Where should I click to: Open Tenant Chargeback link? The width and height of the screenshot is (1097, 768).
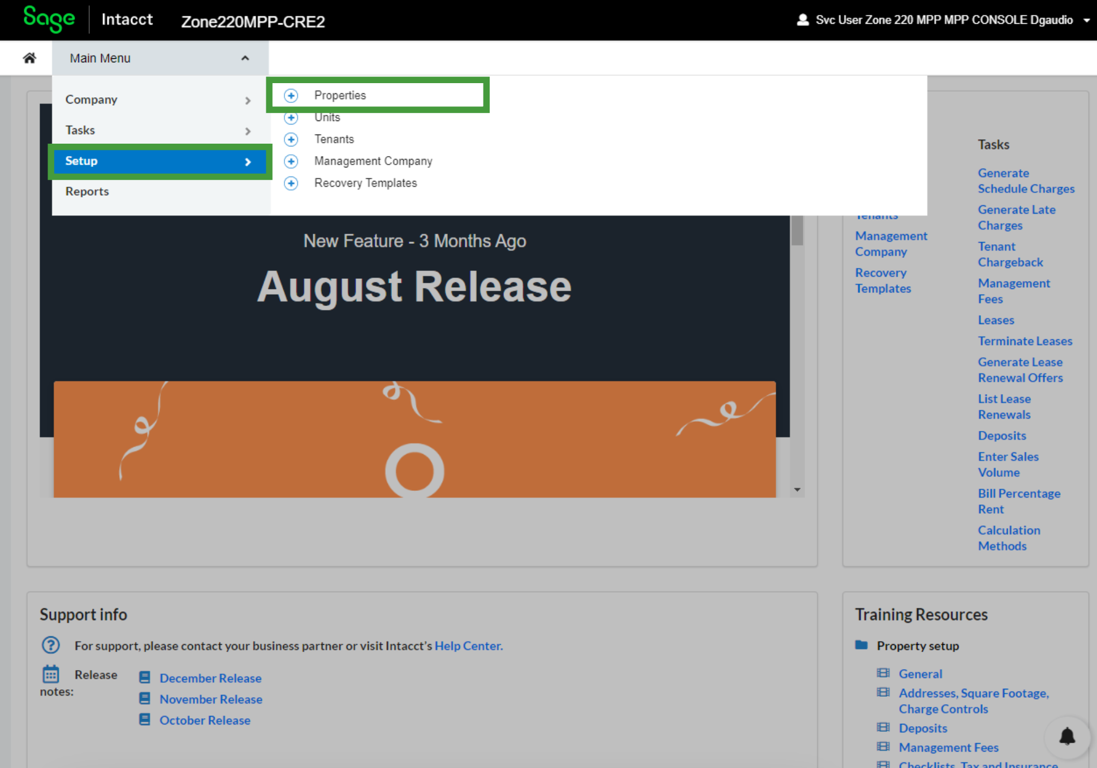[x=1010, y=254]
